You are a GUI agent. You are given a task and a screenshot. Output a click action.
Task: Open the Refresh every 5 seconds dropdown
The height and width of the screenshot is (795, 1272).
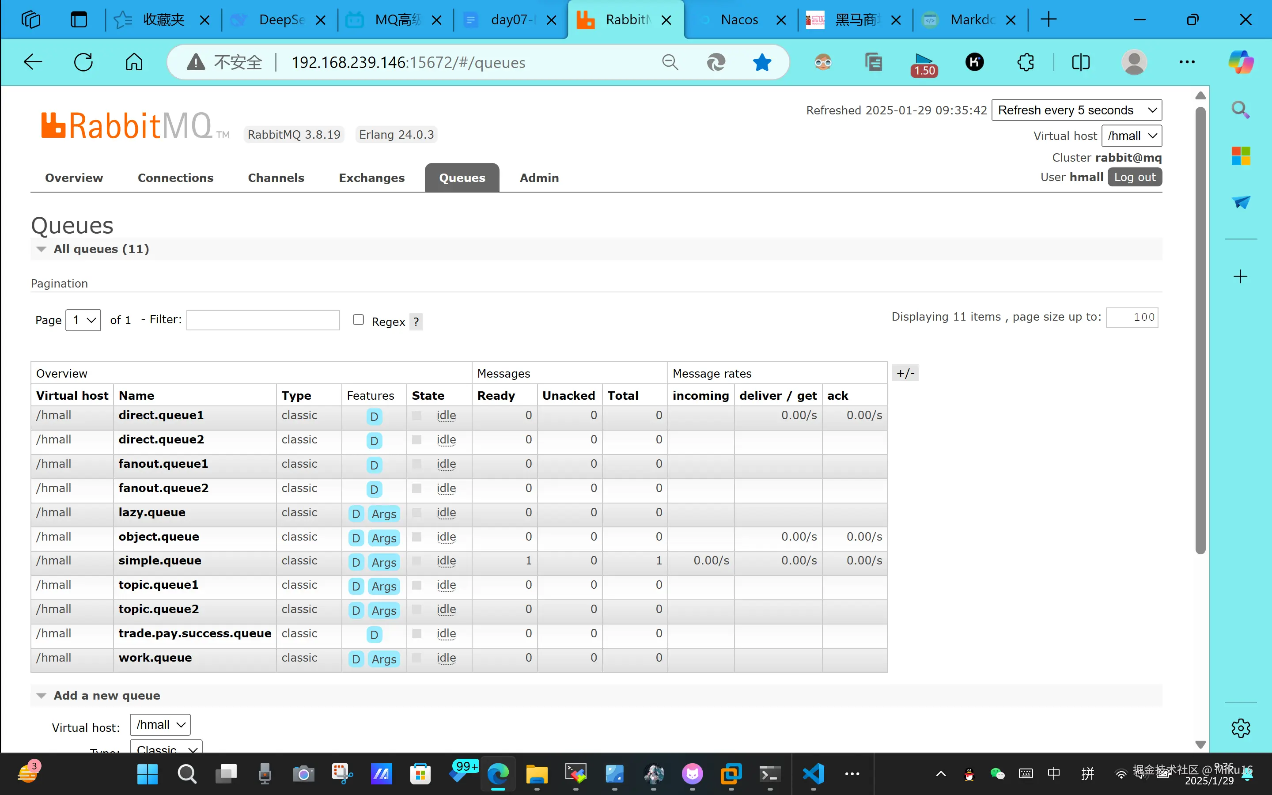coord(1076,110)
